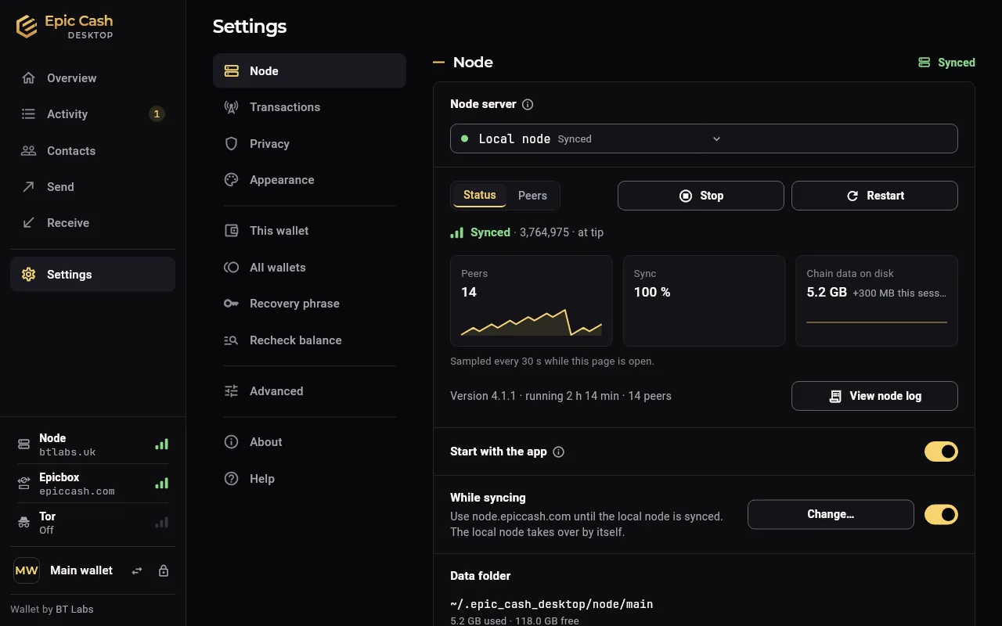This screenshot has height=626, width=1002.
Task: Open Overview from the sidebar
Action: coord(92,78)
